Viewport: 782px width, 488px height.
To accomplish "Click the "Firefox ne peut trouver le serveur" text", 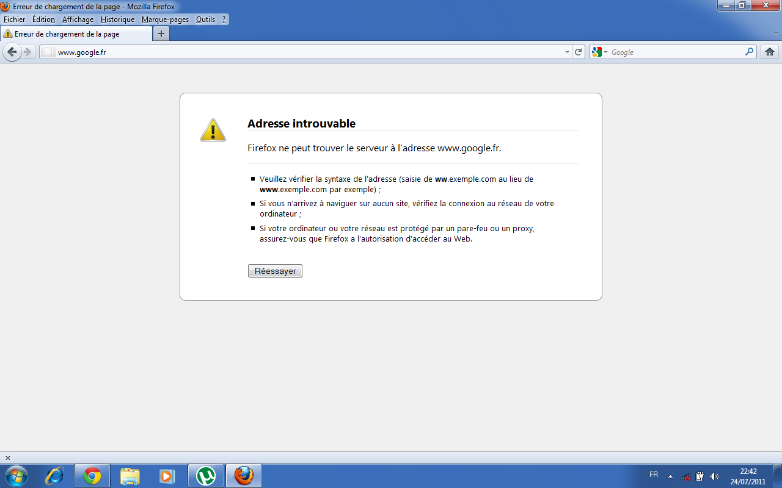I will pos(374,148).
